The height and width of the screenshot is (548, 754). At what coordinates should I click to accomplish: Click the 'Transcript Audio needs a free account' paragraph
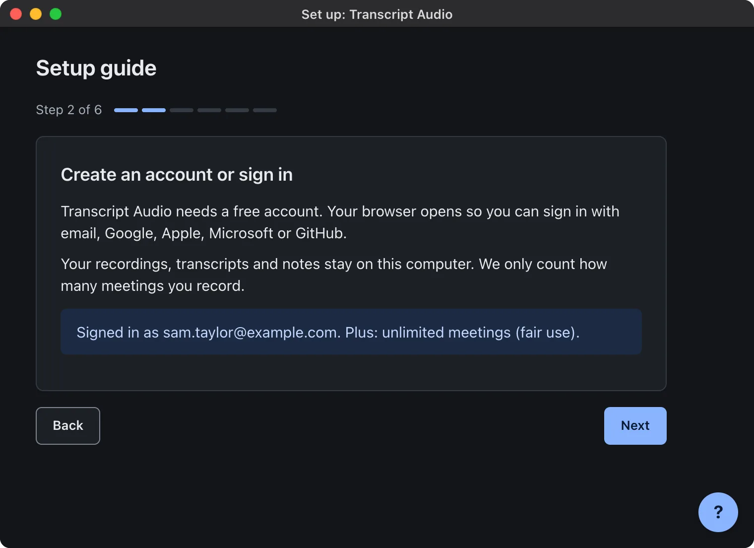340,222
